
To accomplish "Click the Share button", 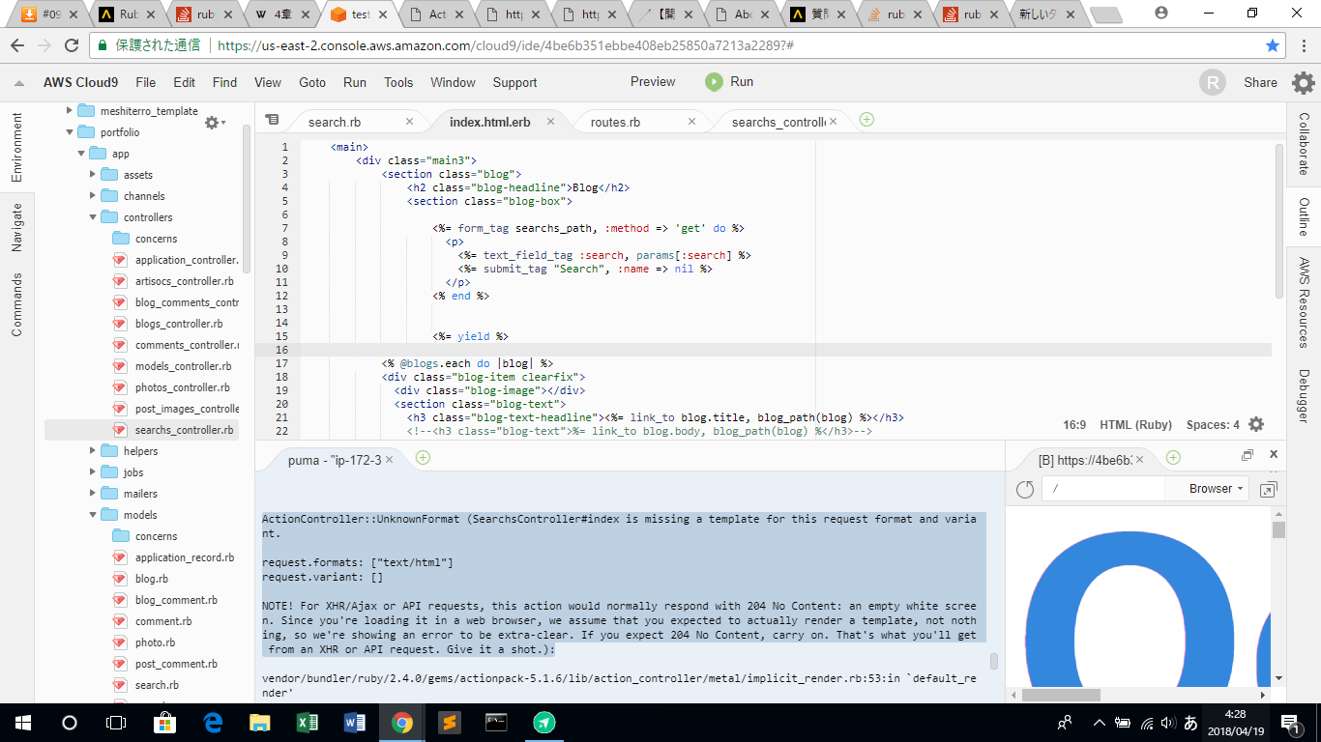I will pyautogui.click(x=1260, y=82).
